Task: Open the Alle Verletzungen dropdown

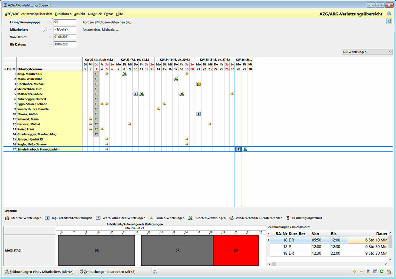Action: coord(366,52)
